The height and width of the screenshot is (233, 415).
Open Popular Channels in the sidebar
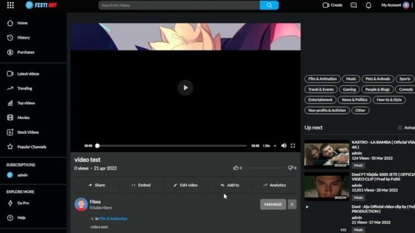point(27,147)
